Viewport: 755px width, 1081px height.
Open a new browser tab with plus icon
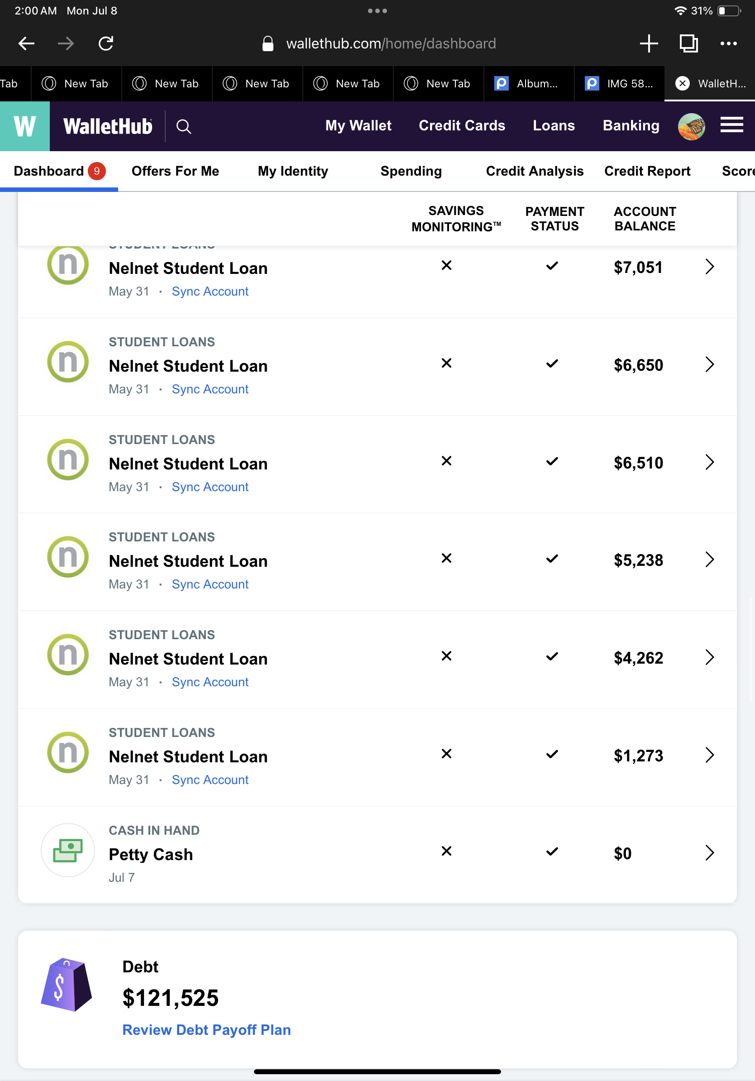pos(649,43)
